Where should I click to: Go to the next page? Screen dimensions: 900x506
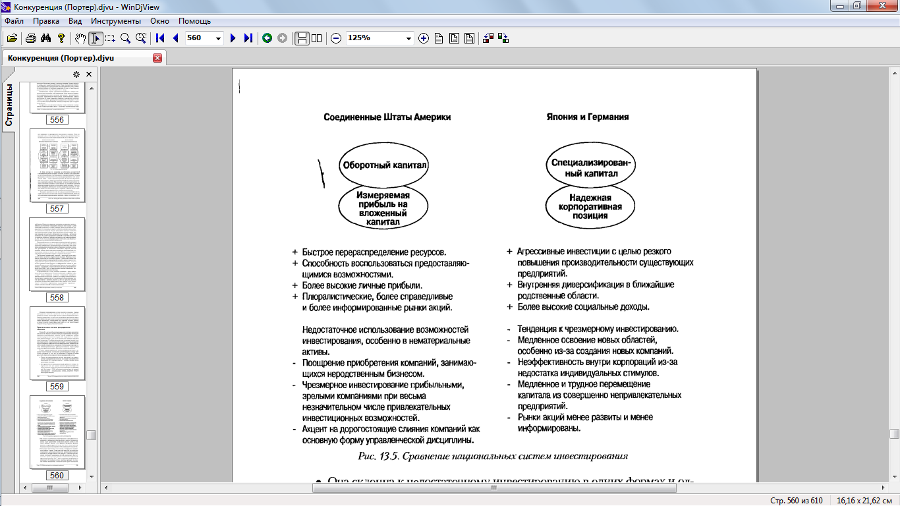[233, 38]
